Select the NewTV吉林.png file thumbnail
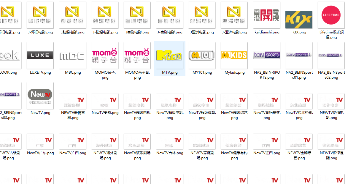 pyautogui.click(x=169, y=141)
